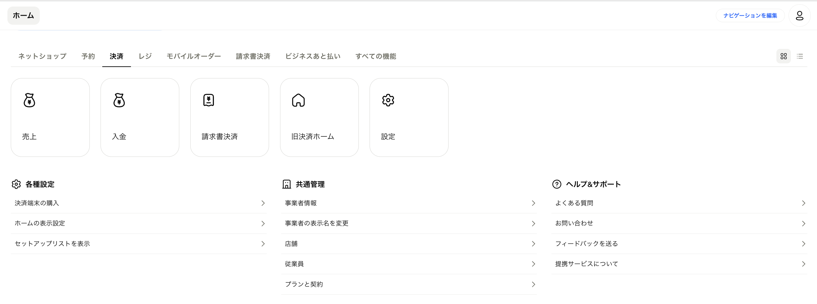Click the money bag icon on 入金 card
The width and height of the screenshot is (817, 304).
119,100
